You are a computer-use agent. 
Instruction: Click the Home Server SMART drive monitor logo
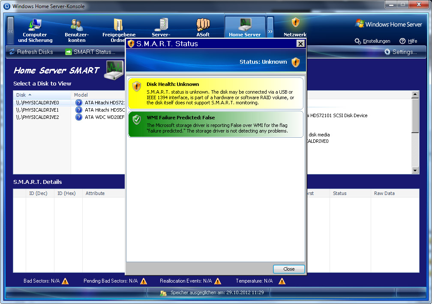[114, 70]
